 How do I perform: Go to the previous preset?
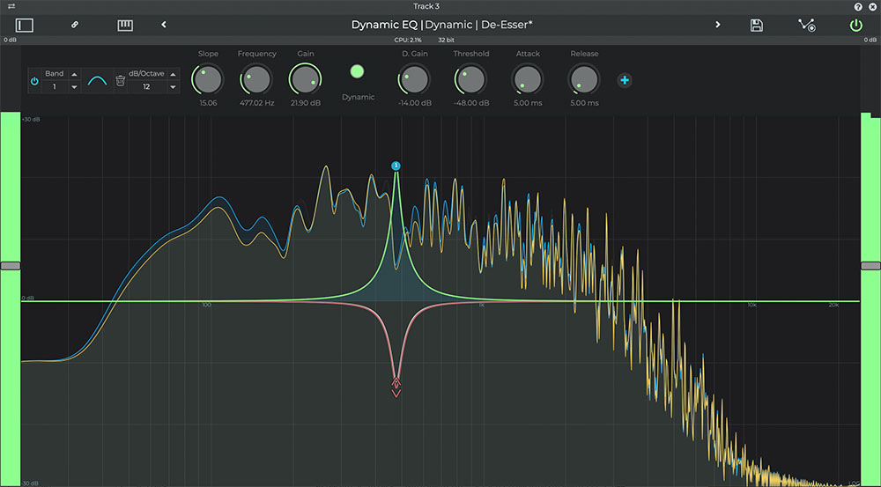(164, 26)
